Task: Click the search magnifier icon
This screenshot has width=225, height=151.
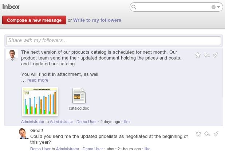Action: [x=134, y=7]
